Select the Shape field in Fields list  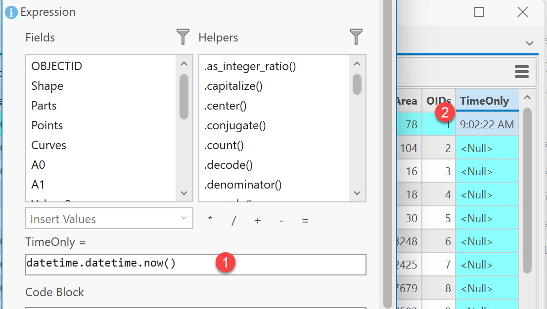click(x=47, y=86)
